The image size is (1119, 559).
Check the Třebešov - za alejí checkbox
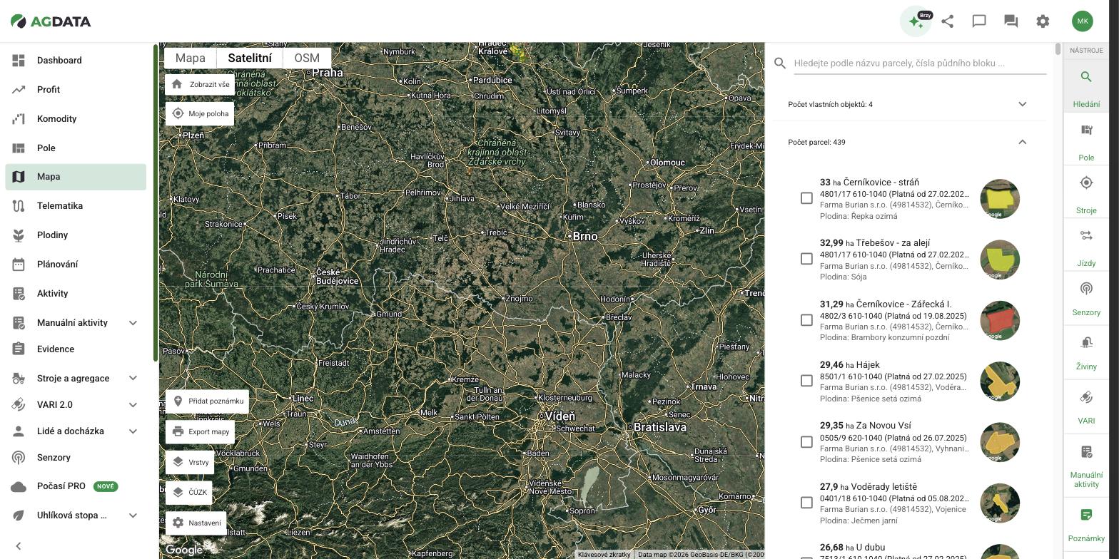(x=806, y=259)
